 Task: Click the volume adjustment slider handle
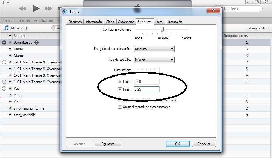click(x=162, y=29)
